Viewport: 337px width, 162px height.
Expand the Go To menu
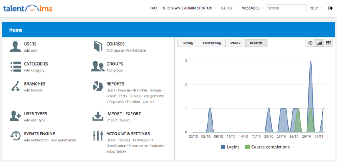(228, 8)
